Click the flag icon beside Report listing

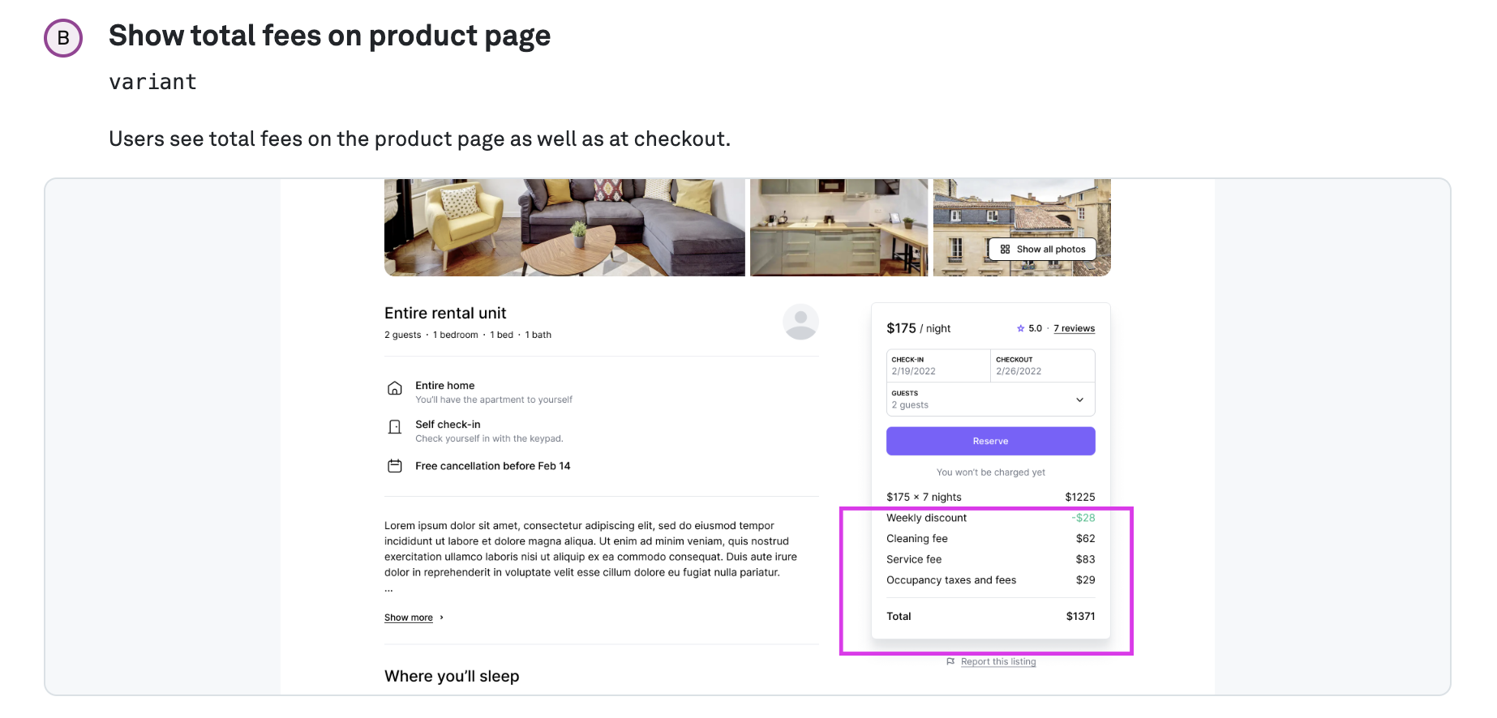tap(950, 662)
